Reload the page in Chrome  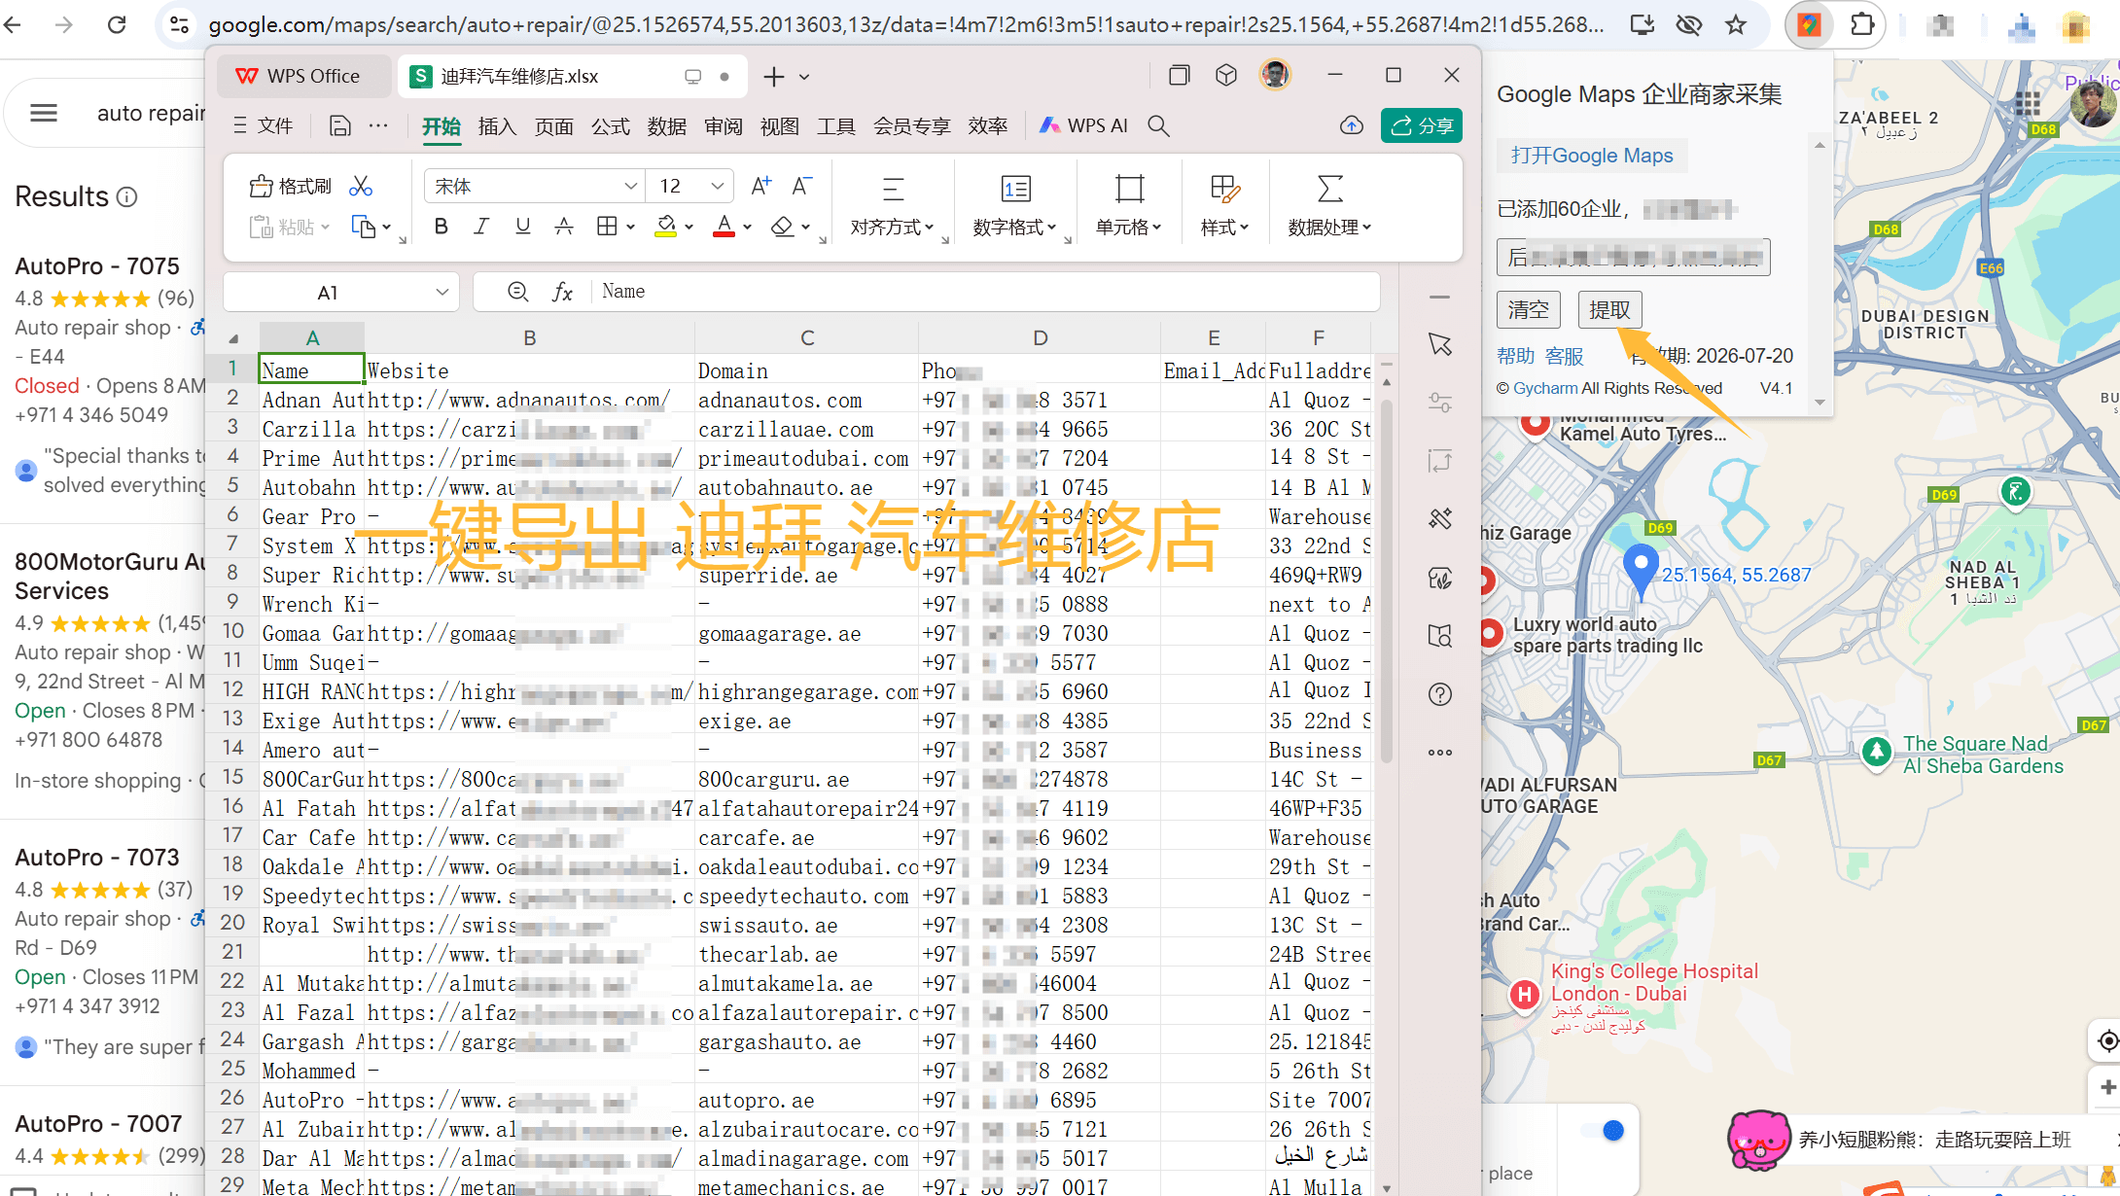[x=117, y=24]
